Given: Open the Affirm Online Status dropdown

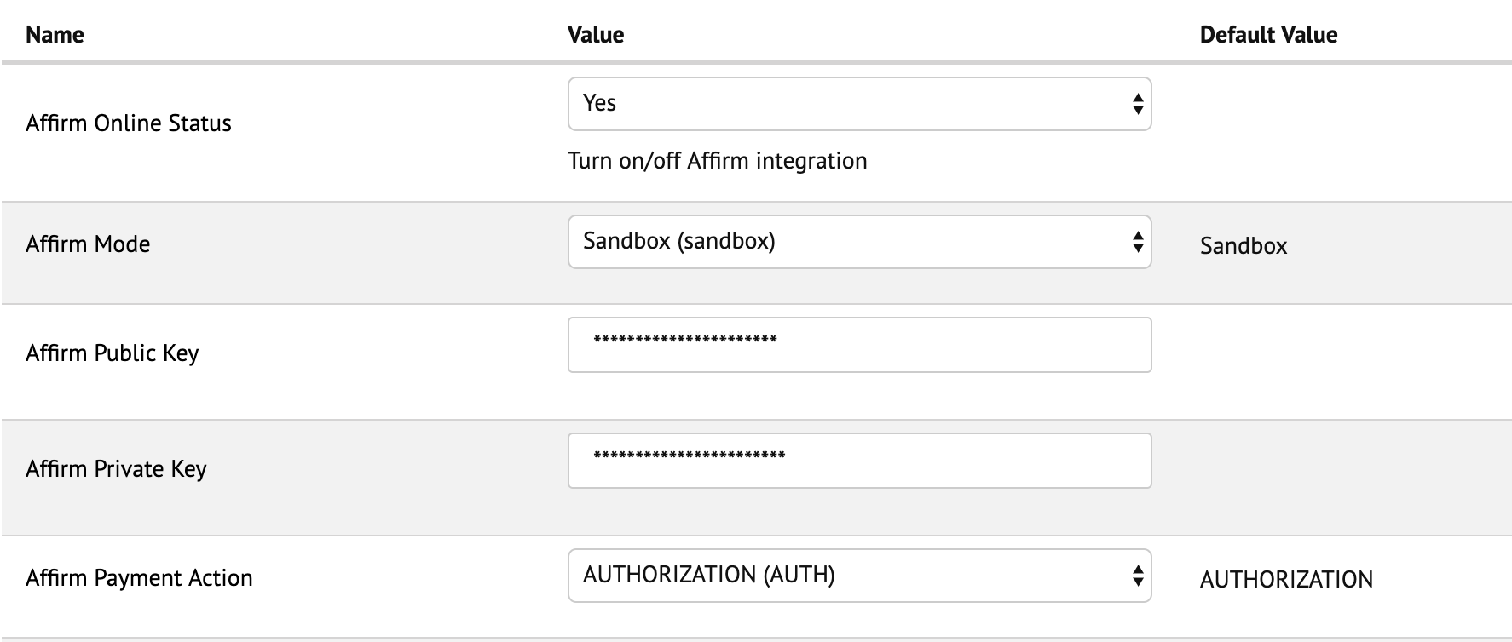Looking at the screenshot, I should (858, 104).
